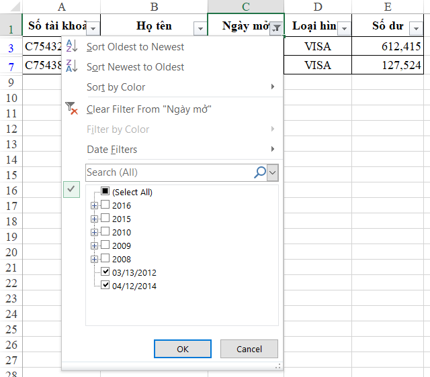This screenshot has width=430, height=377.
Task: Click the Cancel button
Action: coord(249,349)
